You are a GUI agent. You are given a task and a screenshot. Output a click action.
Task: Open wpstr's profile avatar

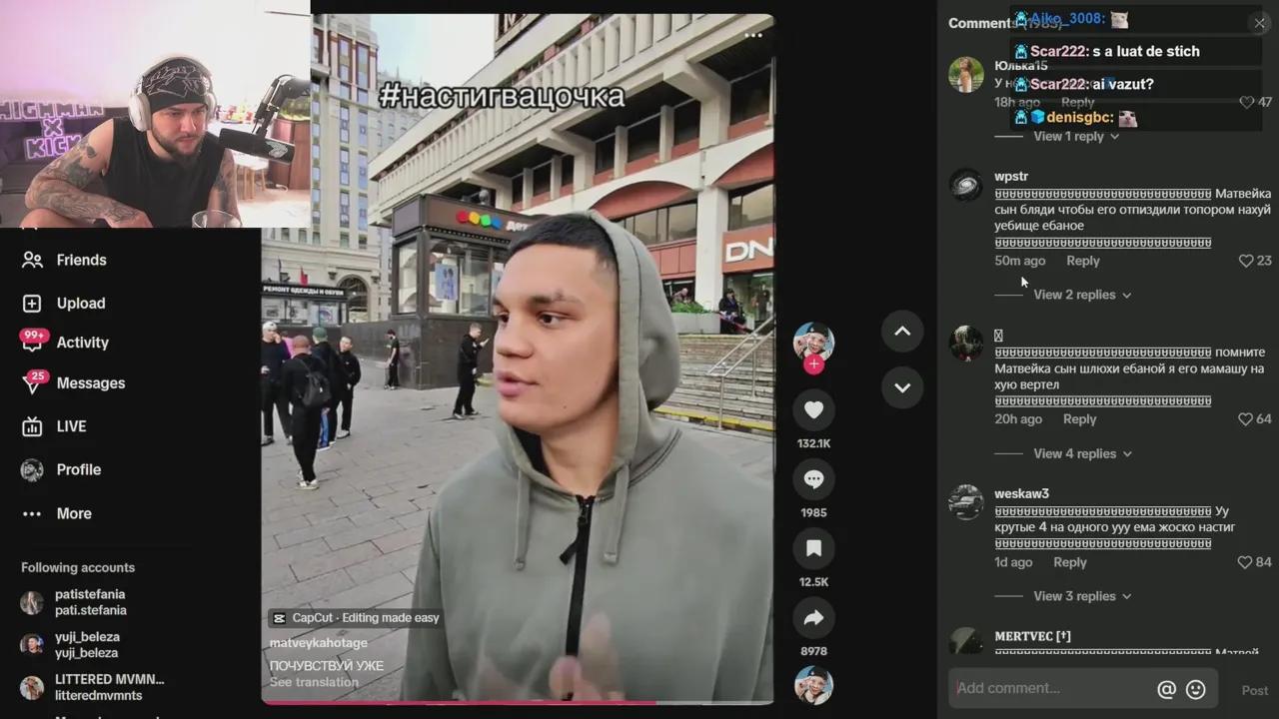click(965, 185)
